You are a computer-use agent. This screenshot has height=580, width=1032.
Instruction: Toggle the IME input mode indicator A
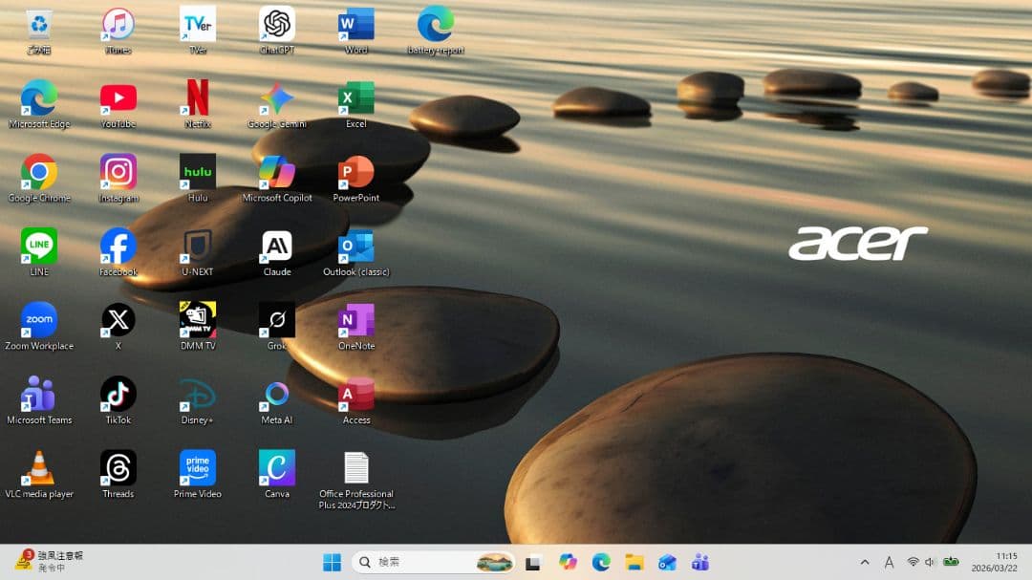click(889, 563)
